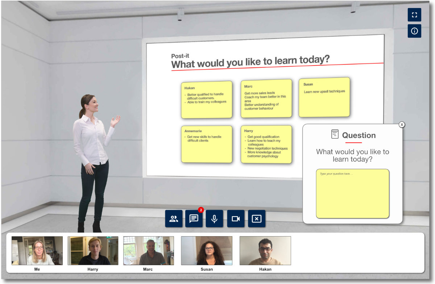Select Susan's video thumbnail

click(207, 251)
